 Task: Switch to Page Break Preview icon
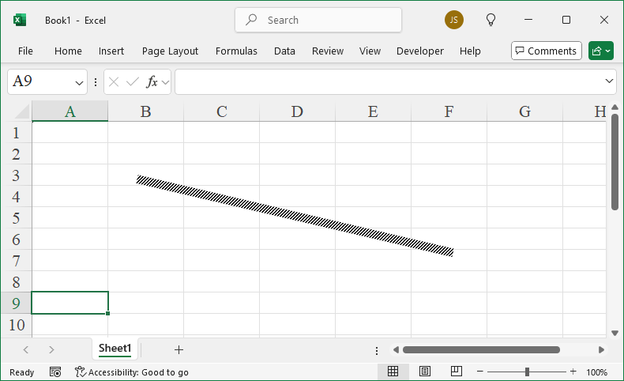456,372
